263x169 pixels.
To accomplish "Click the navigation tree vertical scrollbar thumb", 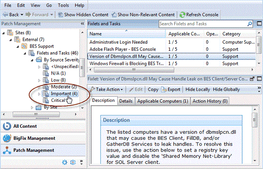I will pos(82,67).
